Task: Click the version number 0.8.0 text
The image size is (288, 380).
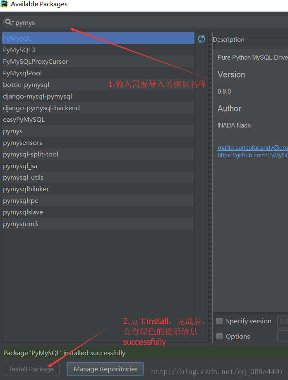Action: coord(224,91)
